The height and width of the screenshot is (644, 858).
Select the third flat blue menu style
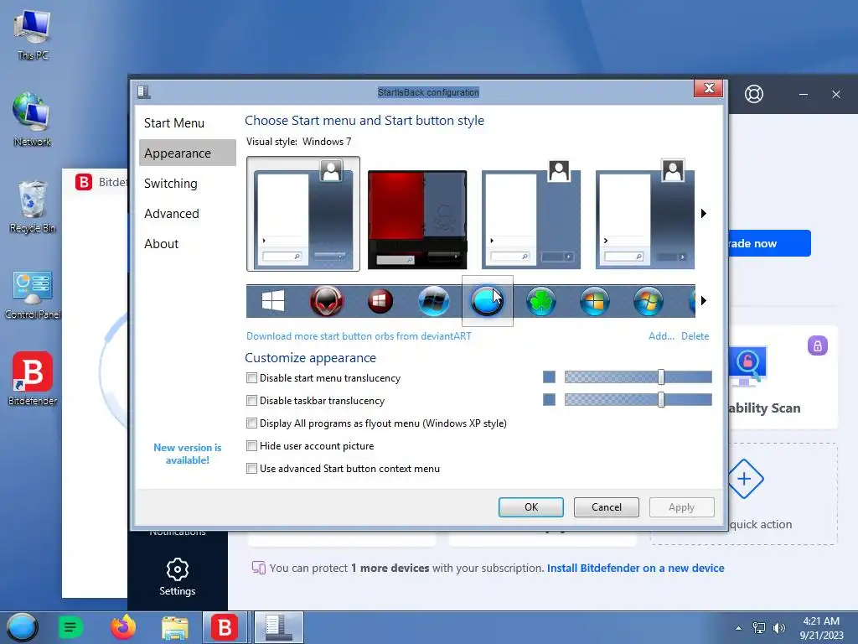[x=530, y=214]
